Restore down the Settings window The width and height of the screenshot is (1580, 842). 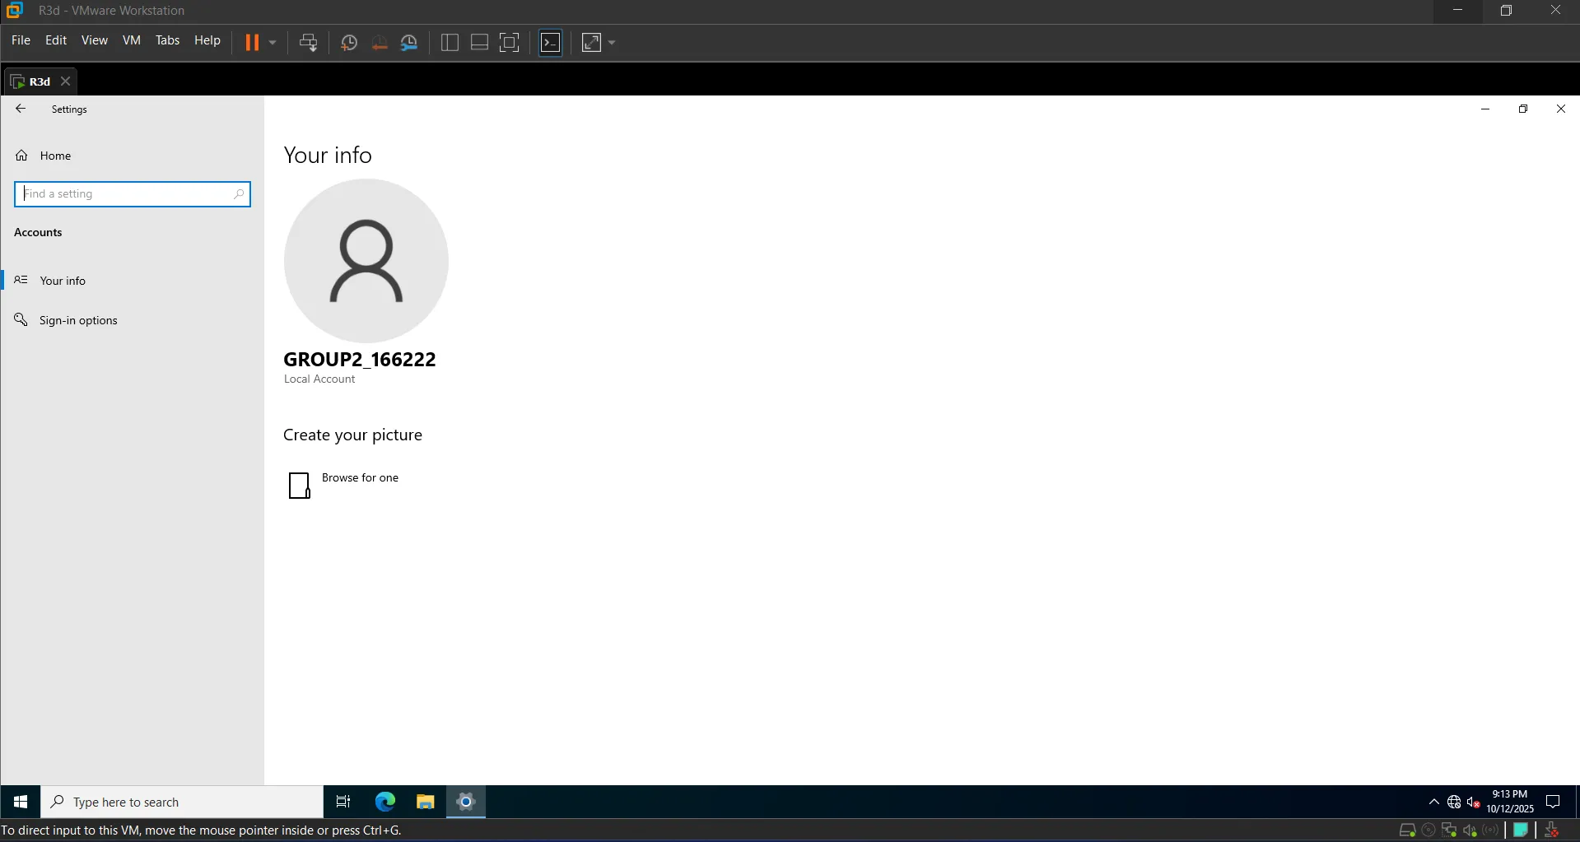pyautogui.click(x=1523, y=109)
